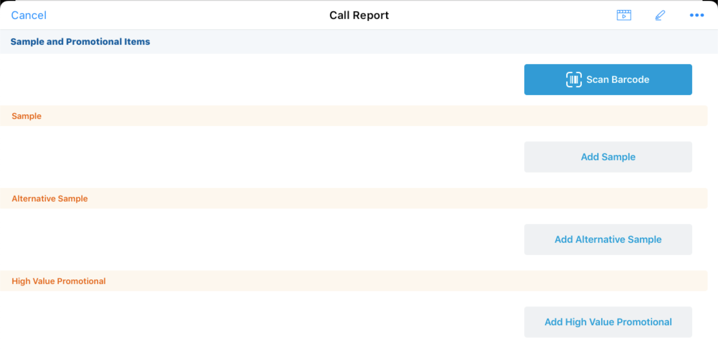718x350 pixels.
Task: Open the media presentation icon
Action: [624, 15]
